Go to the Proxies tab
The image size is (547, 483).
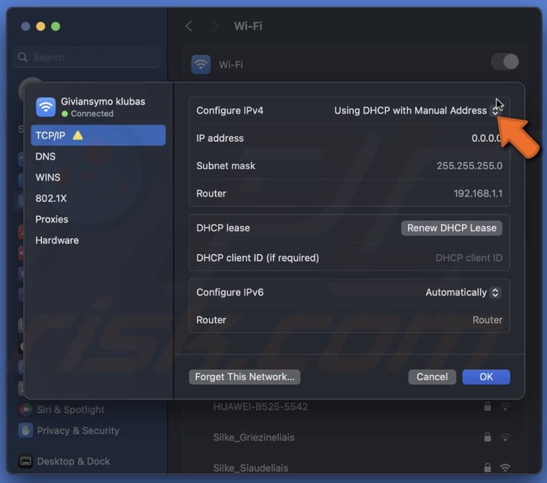click(x=52, y=219)
